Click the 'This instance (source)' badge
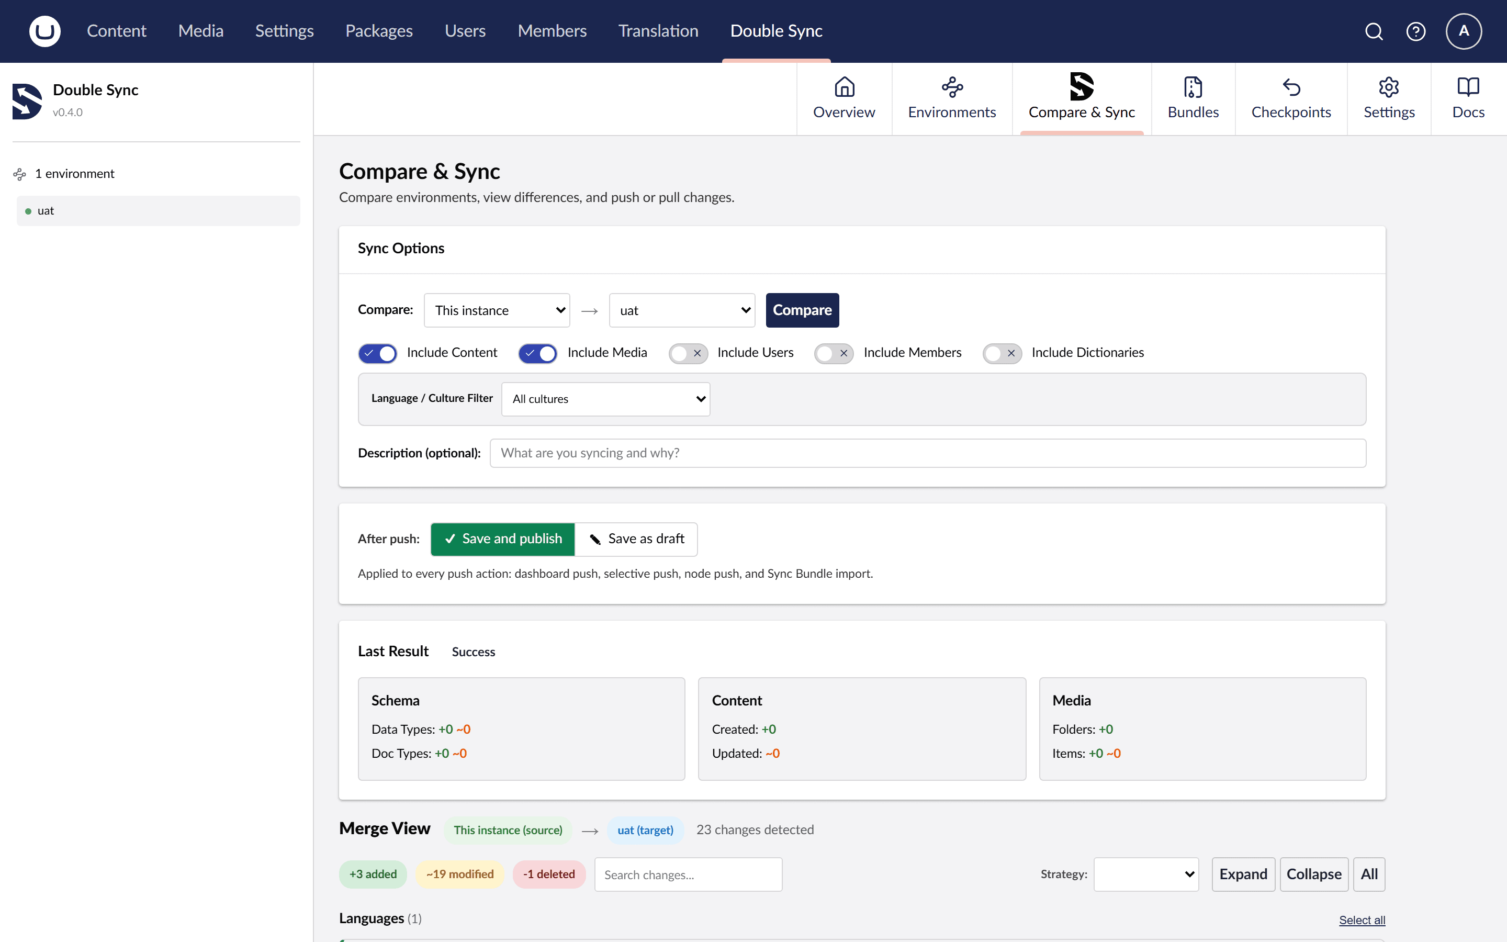Image resolution: width=1507 pixels, height=942 pixels. [508, 831]
